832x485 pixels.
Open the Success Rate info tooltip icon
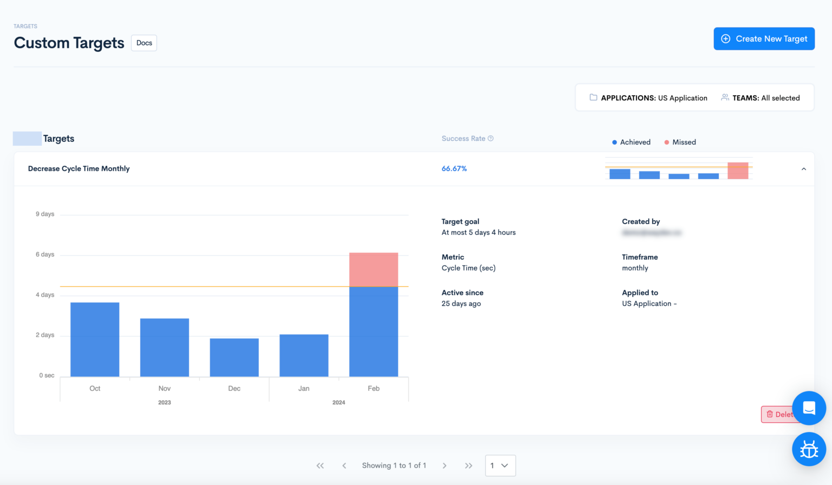point(491,138)
